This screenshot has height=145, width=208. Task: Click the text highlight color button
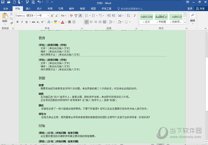[x=56, y=22]
